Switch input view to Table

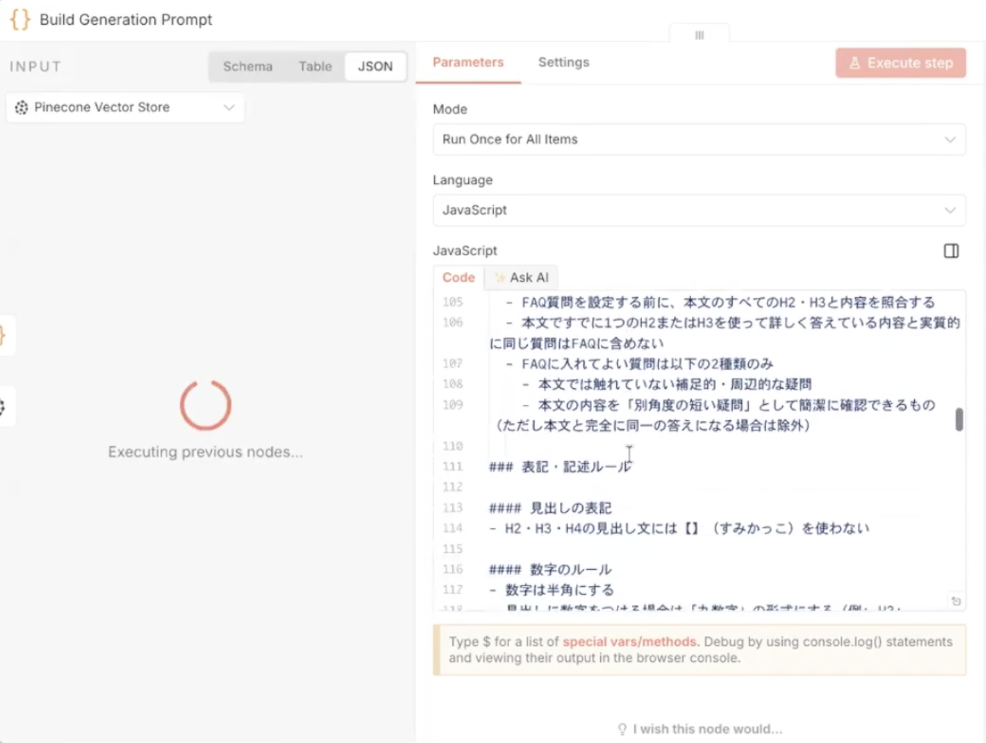(315, 66)
